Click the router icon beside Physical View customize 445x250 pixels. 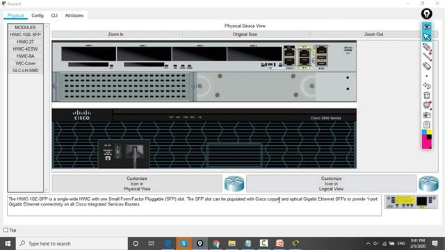click(x=234, y=183)
